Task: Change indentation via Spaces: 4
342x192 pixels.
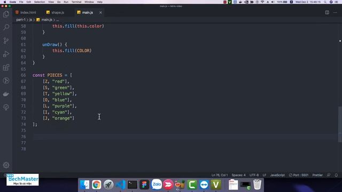Action: tap(238, 175)
